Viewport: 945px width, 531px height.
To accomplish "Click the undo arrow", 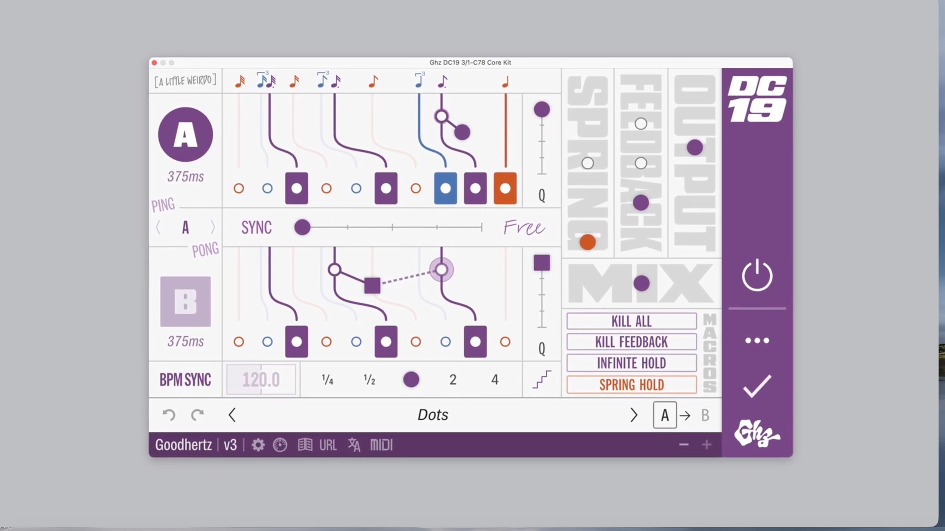I will [169, 415].
